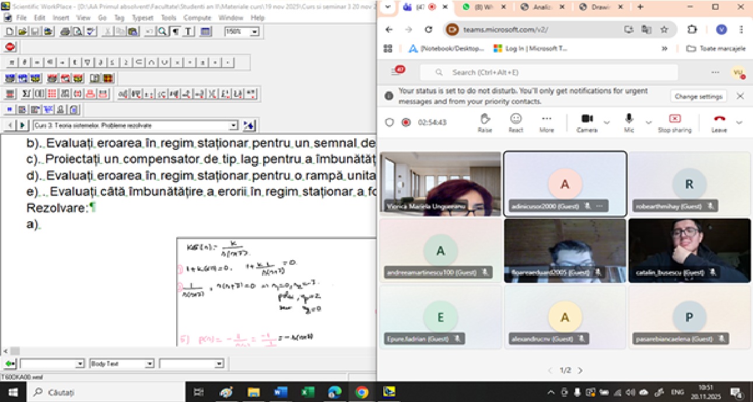This screenshot has height=402, width=753.
Task: Click the red Stop operation icon
Action: coord(10,47)
